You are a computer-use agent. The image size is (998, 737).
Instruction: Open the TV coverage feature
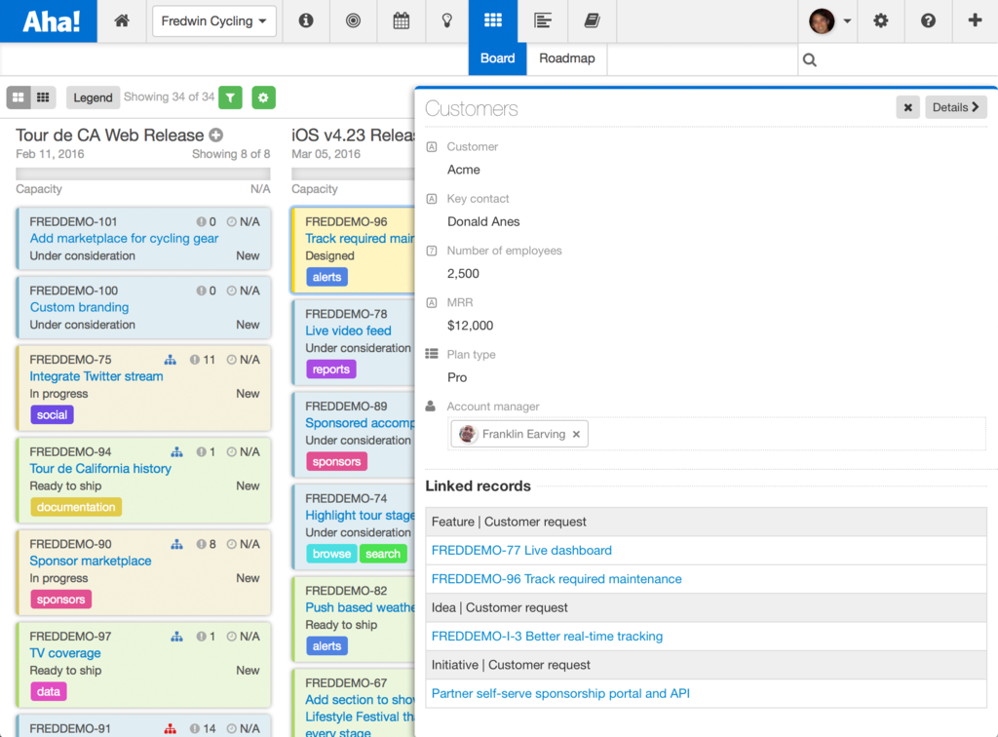tap(65, 653)
